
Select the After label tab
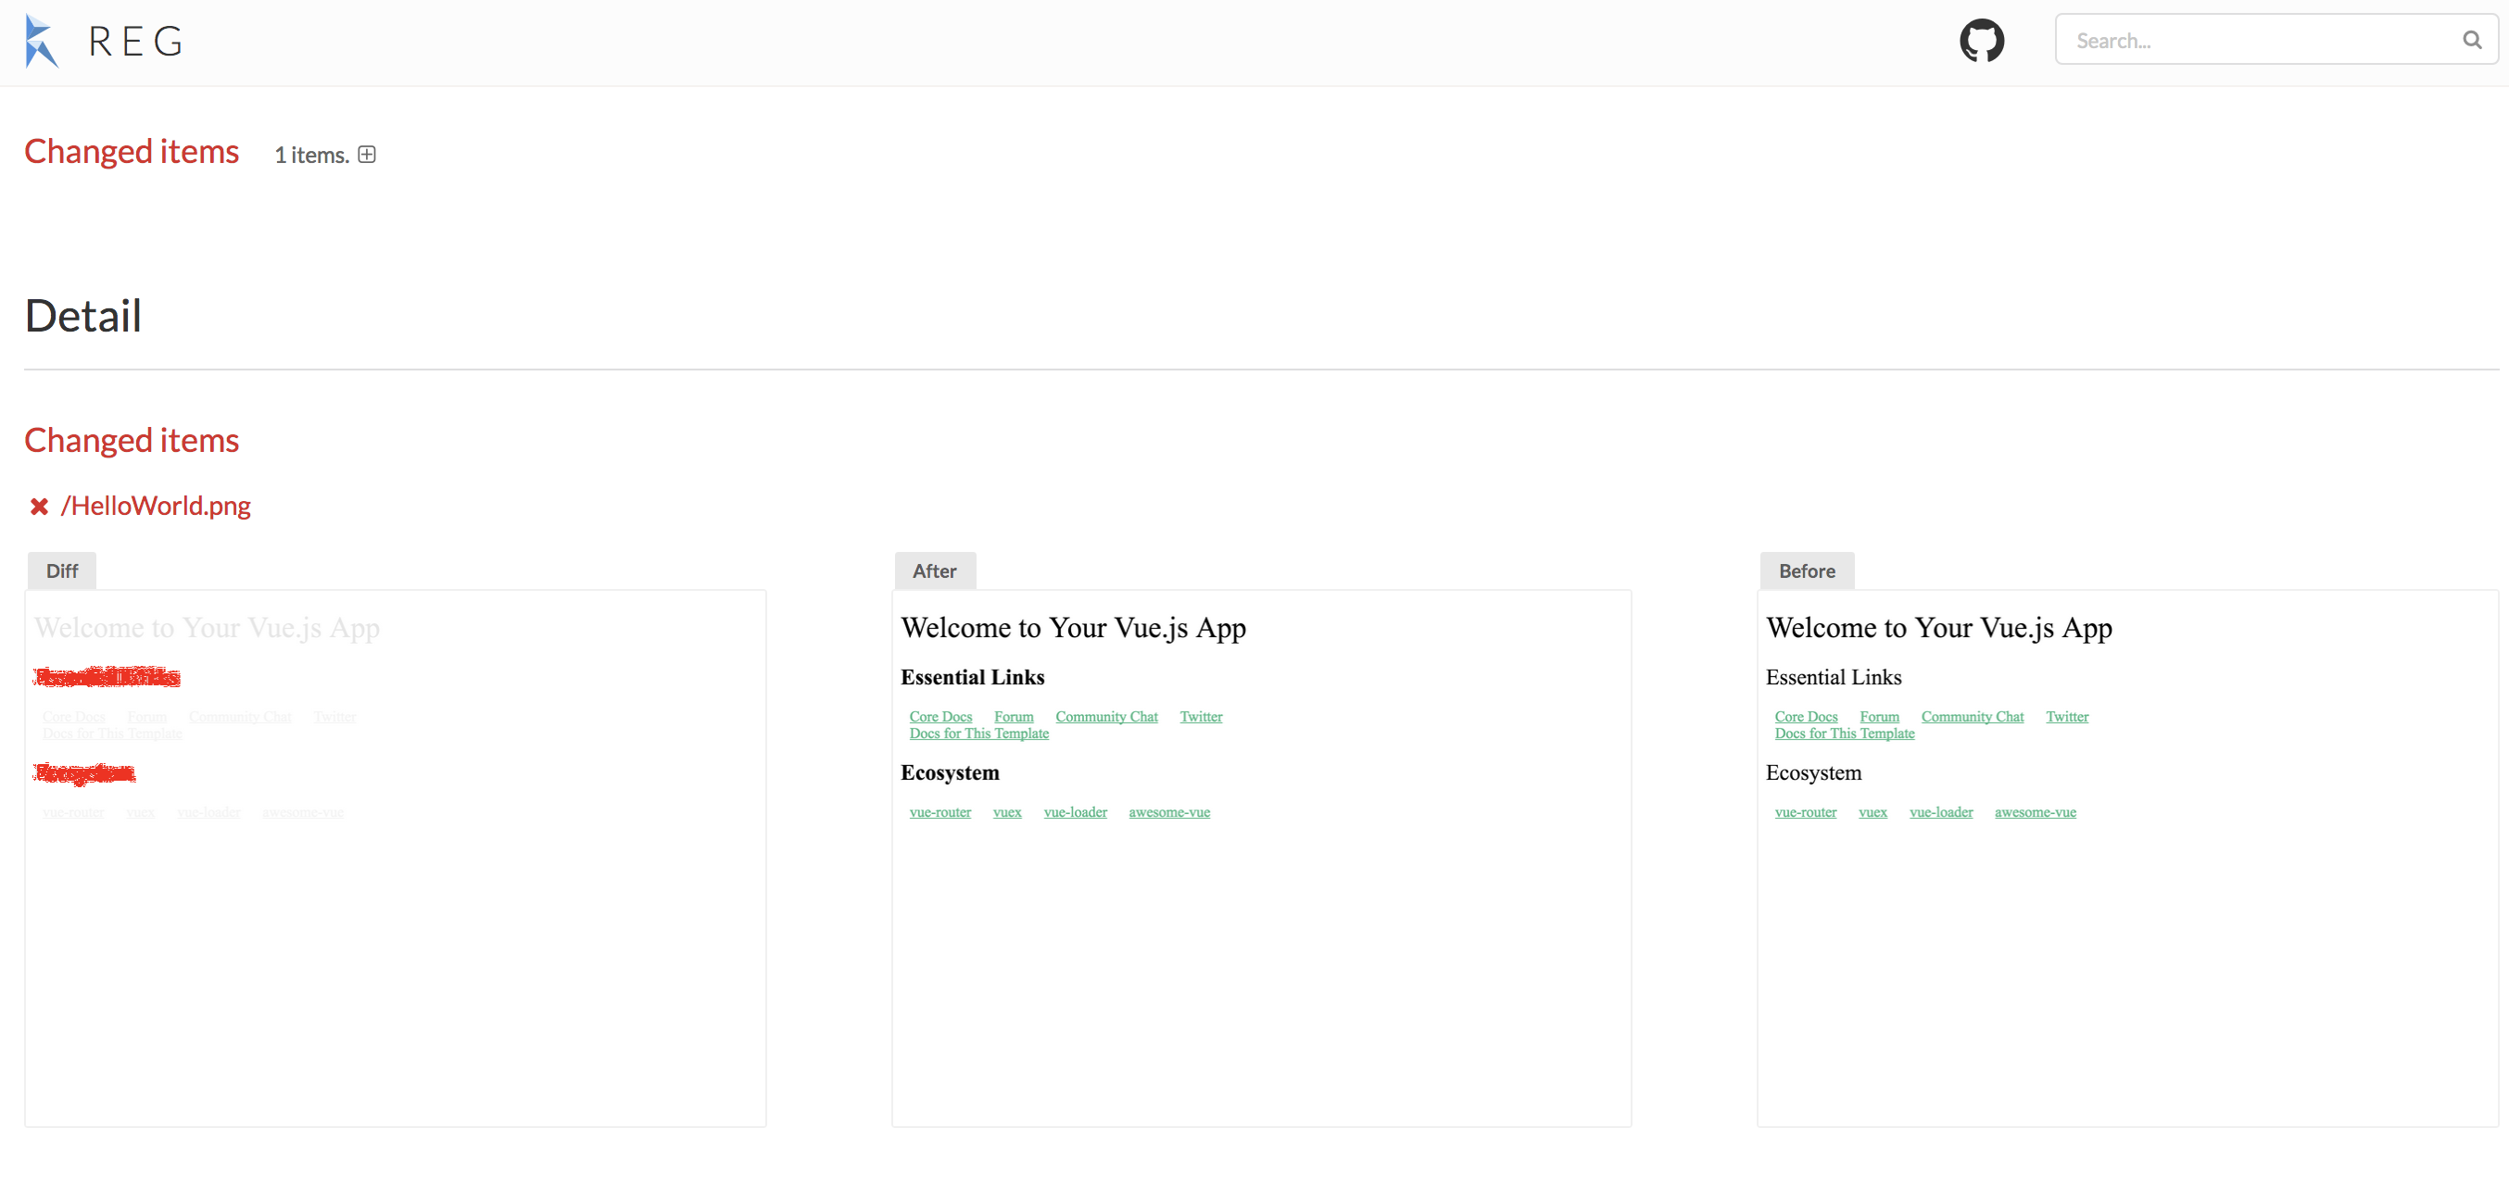(934, 570)
